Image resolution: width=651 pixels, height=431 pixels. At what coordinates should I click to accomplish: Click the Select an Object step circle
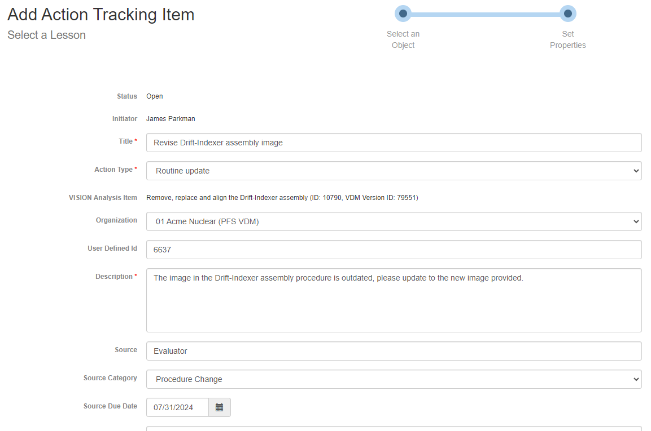click(403, 14)
